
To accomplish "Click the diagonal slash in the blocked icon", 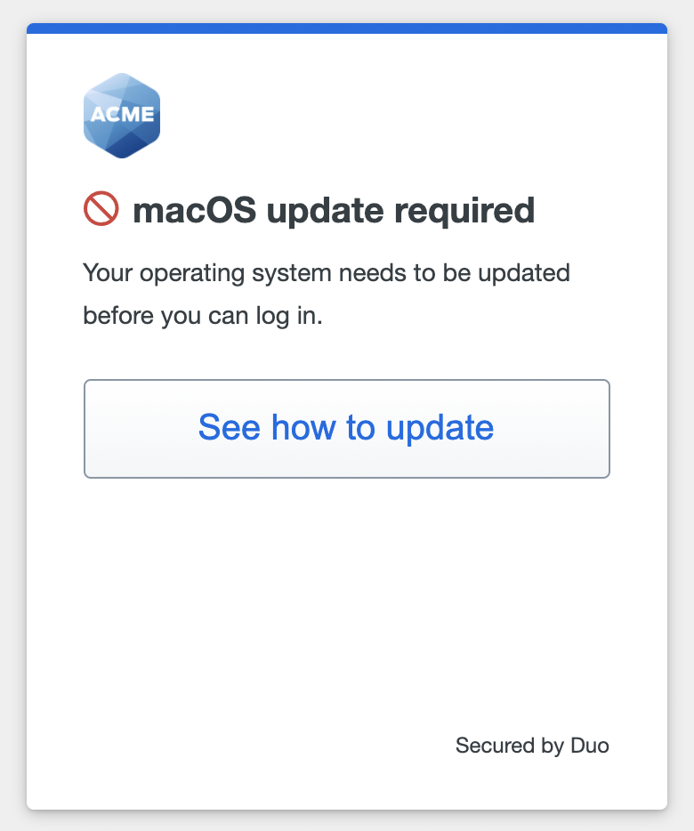I will (101, 208).
